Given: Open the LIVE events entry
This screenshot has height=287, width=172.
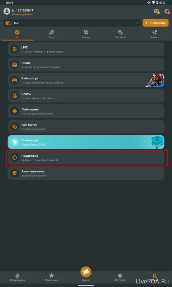Looking at the screenshot, I should point(86,49).
